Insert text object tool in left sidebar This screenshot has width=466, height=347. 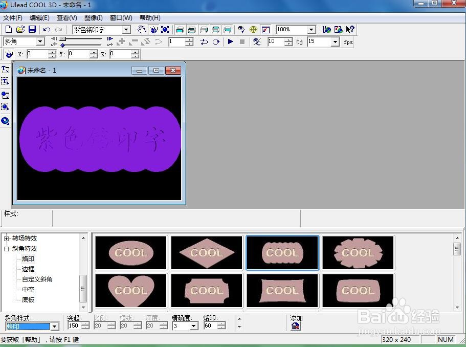tap(5, 70)
